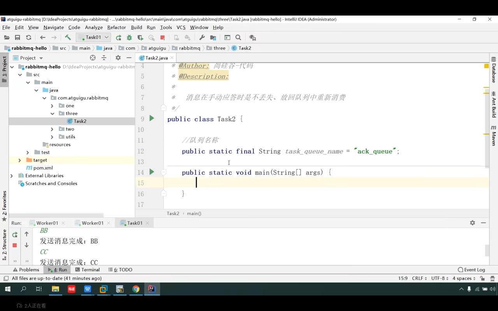Collapse the three package node

pyautogui.click(x=52, y=114)
